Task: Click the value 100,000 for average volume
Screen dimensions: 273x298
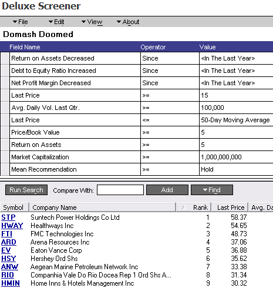Action: pos(236,108)
